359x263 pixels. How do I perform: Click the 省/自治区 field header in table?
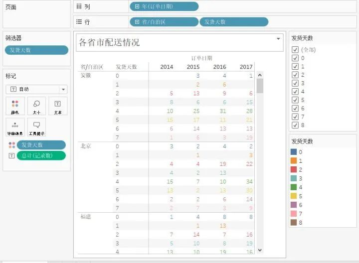92,67
